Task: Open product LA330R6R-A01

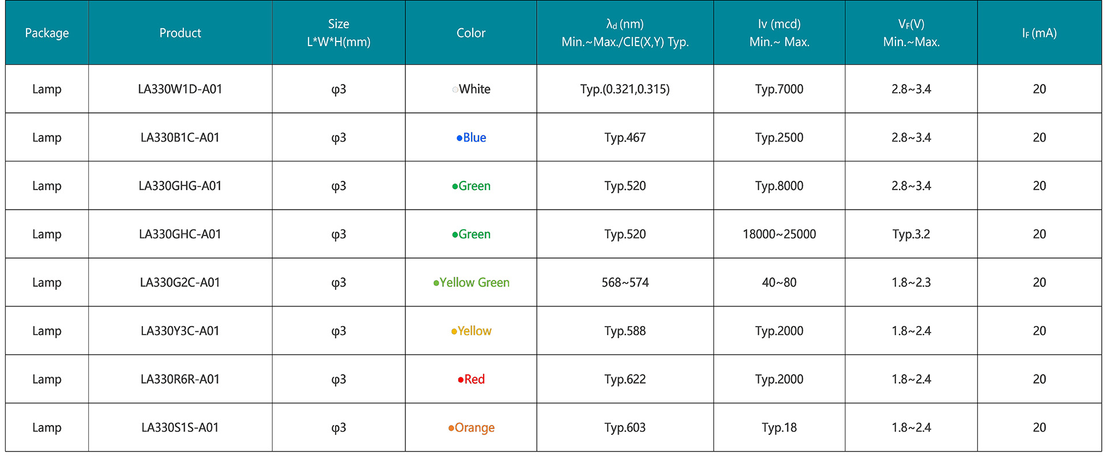Action: (x=180, y=380)
